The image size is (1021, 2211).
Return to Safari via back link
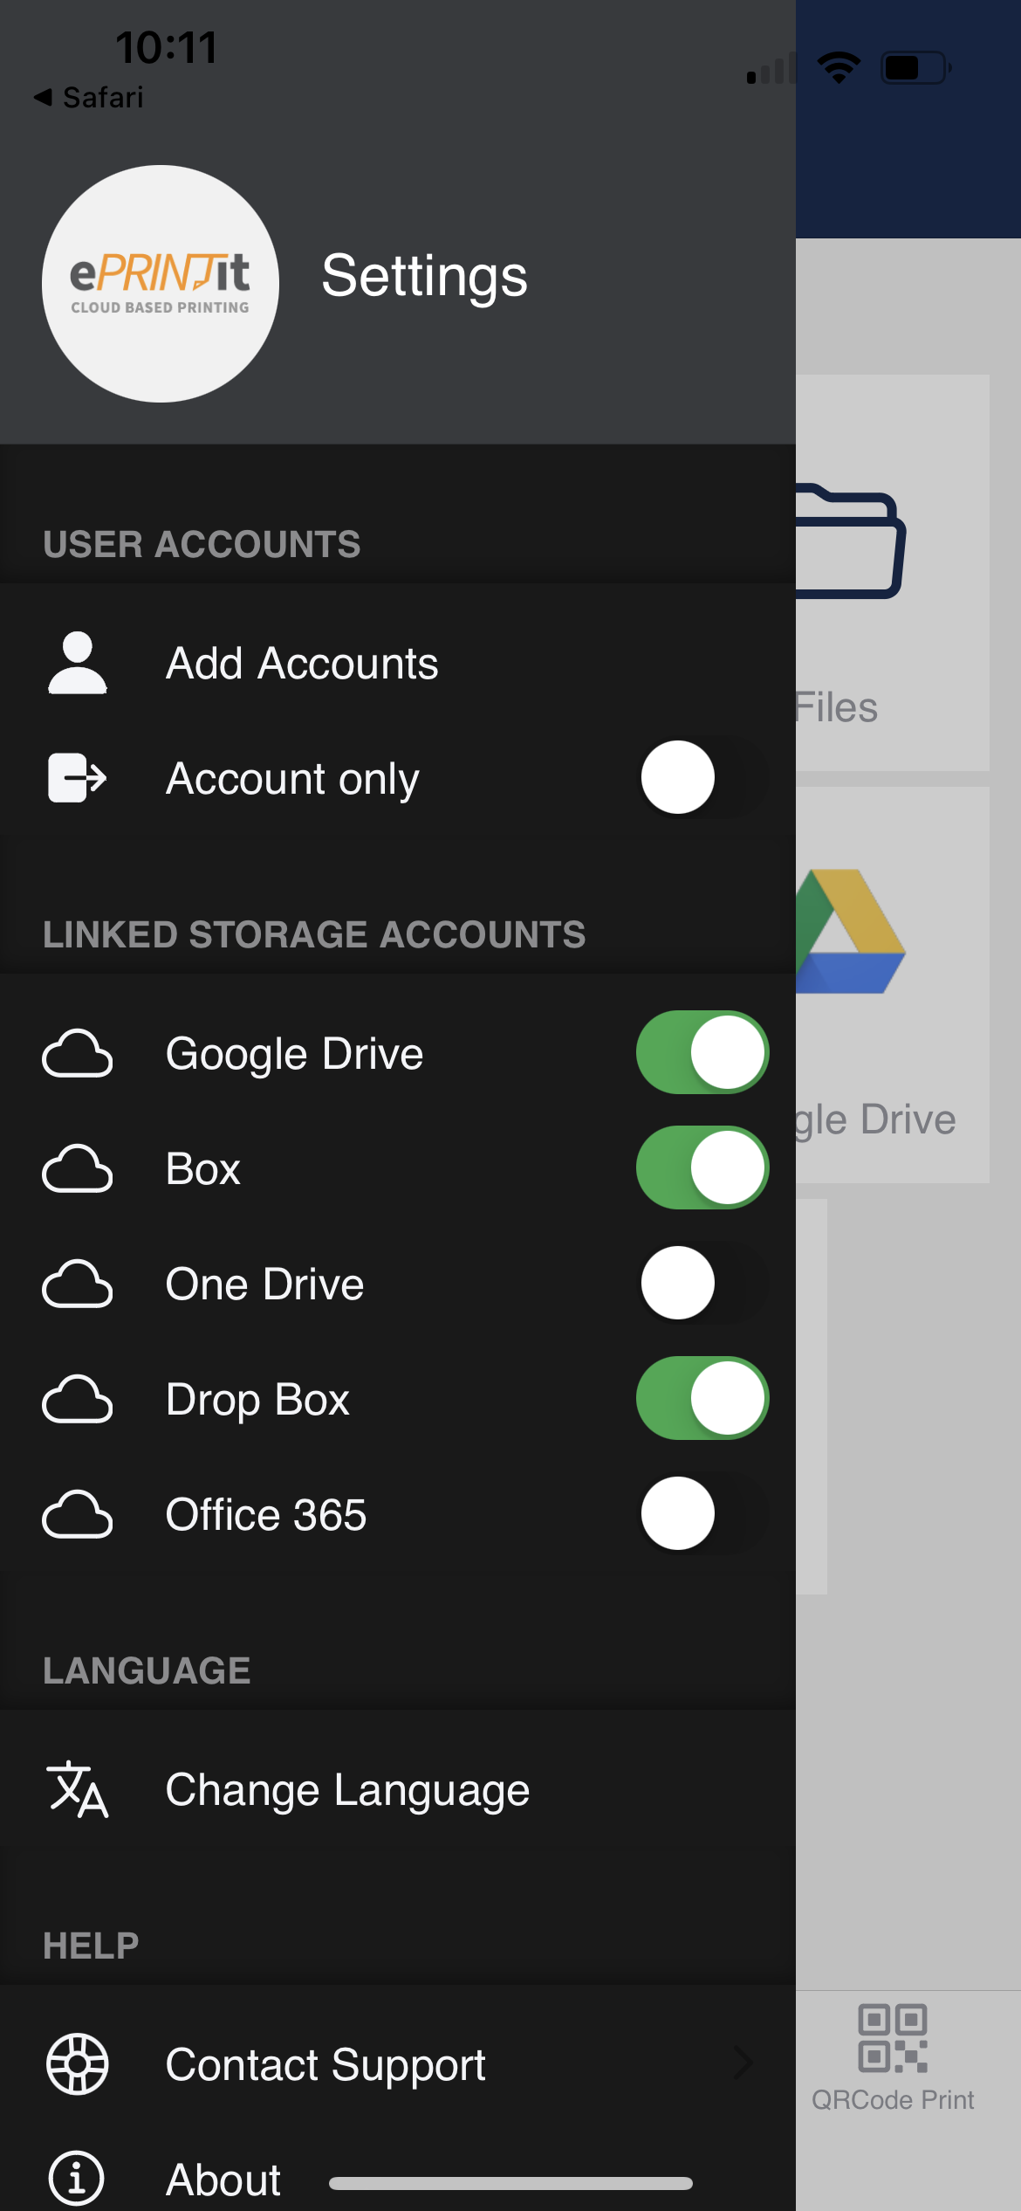pos(89,97)
